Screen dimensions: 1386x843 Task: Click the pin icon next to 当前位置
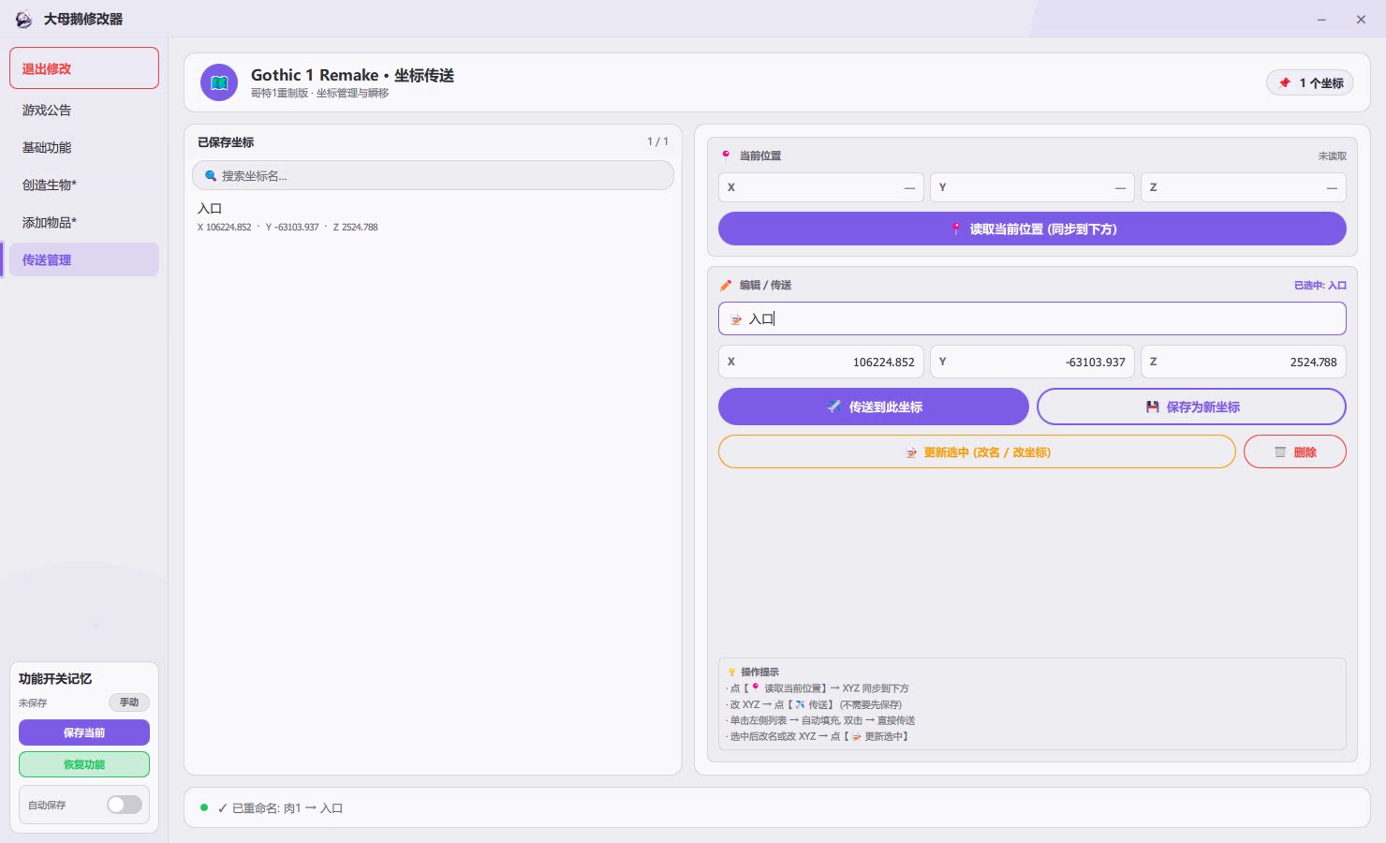point(726,155)
